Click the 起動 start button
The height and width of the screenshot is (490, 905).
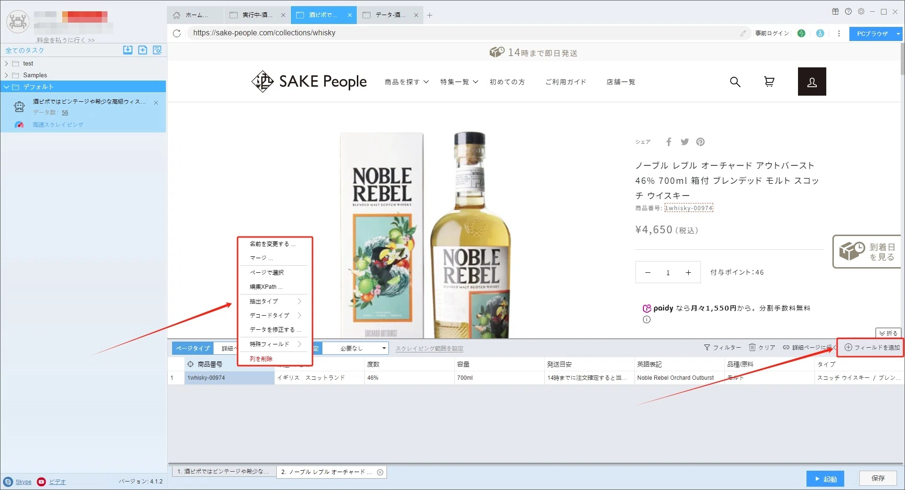click(825, 479)
